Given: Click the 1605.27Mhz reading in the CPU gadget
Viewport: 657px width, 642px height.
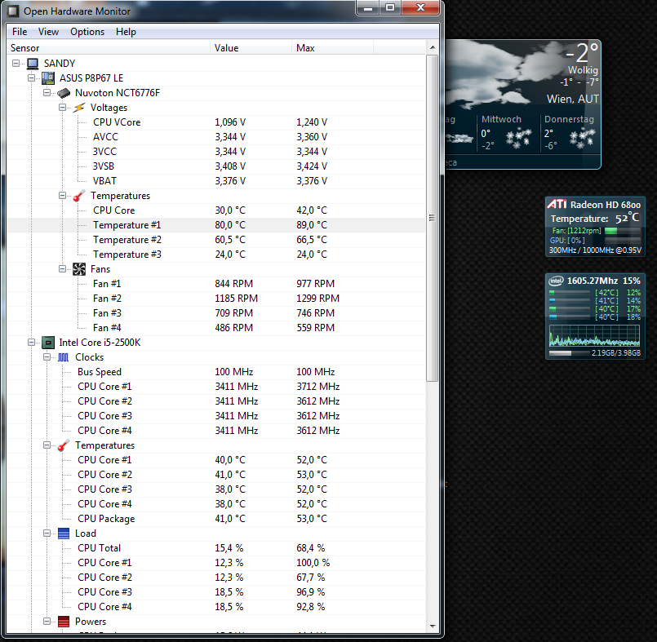Looking at the screenshot, I should pyautogui.click(x=592, y=281).
